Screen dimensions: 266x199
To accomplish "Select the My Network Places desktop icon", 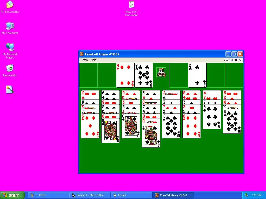I will (x=10, y=51).
